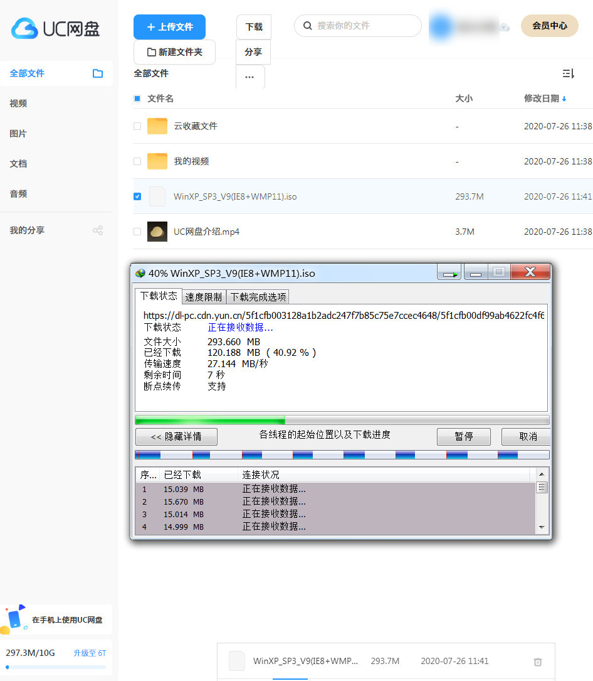Open the UC网盘介绍.mp4 video thumbnail

click(x=157, y=232)
